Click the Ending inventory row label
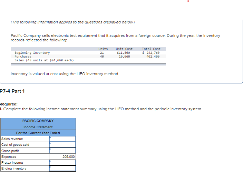Viewport: 243px width, 173px height. (x=14, y=169)
